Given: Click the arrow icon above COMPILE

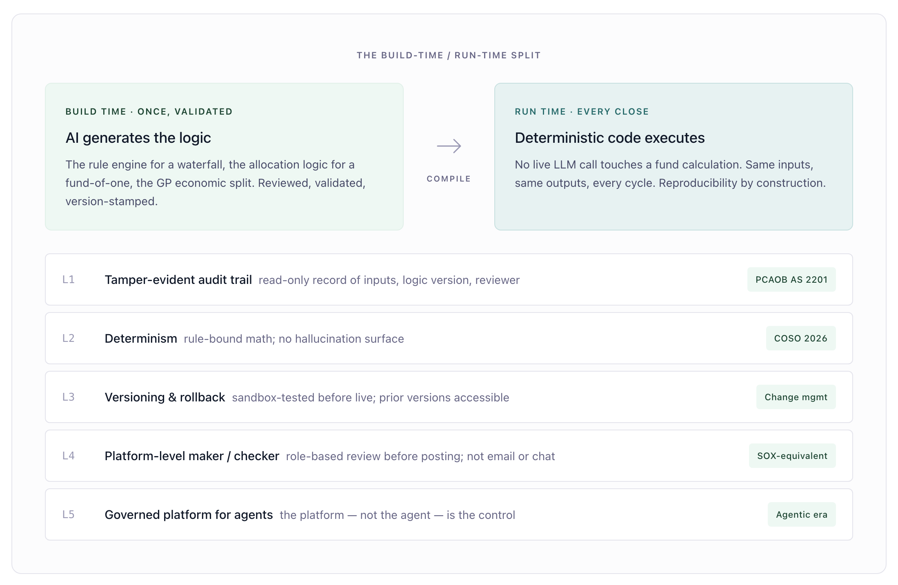Looking at the screenshot, I should 449,146.
